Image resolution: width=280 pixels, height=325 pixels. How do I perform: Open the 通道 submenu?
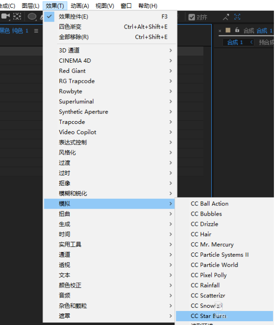click(x=109, y=254)
